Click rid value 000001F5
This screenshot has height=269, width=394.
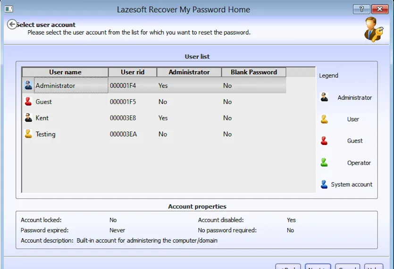[x=123, y=102]
